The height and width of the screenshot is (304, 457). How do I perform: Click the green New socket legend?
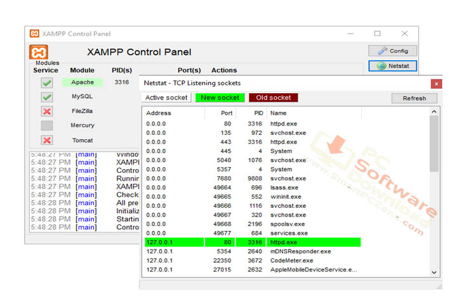[220, 98]
